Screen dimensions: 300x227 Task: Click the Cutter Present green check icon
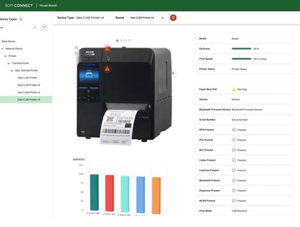pos(234,160)
